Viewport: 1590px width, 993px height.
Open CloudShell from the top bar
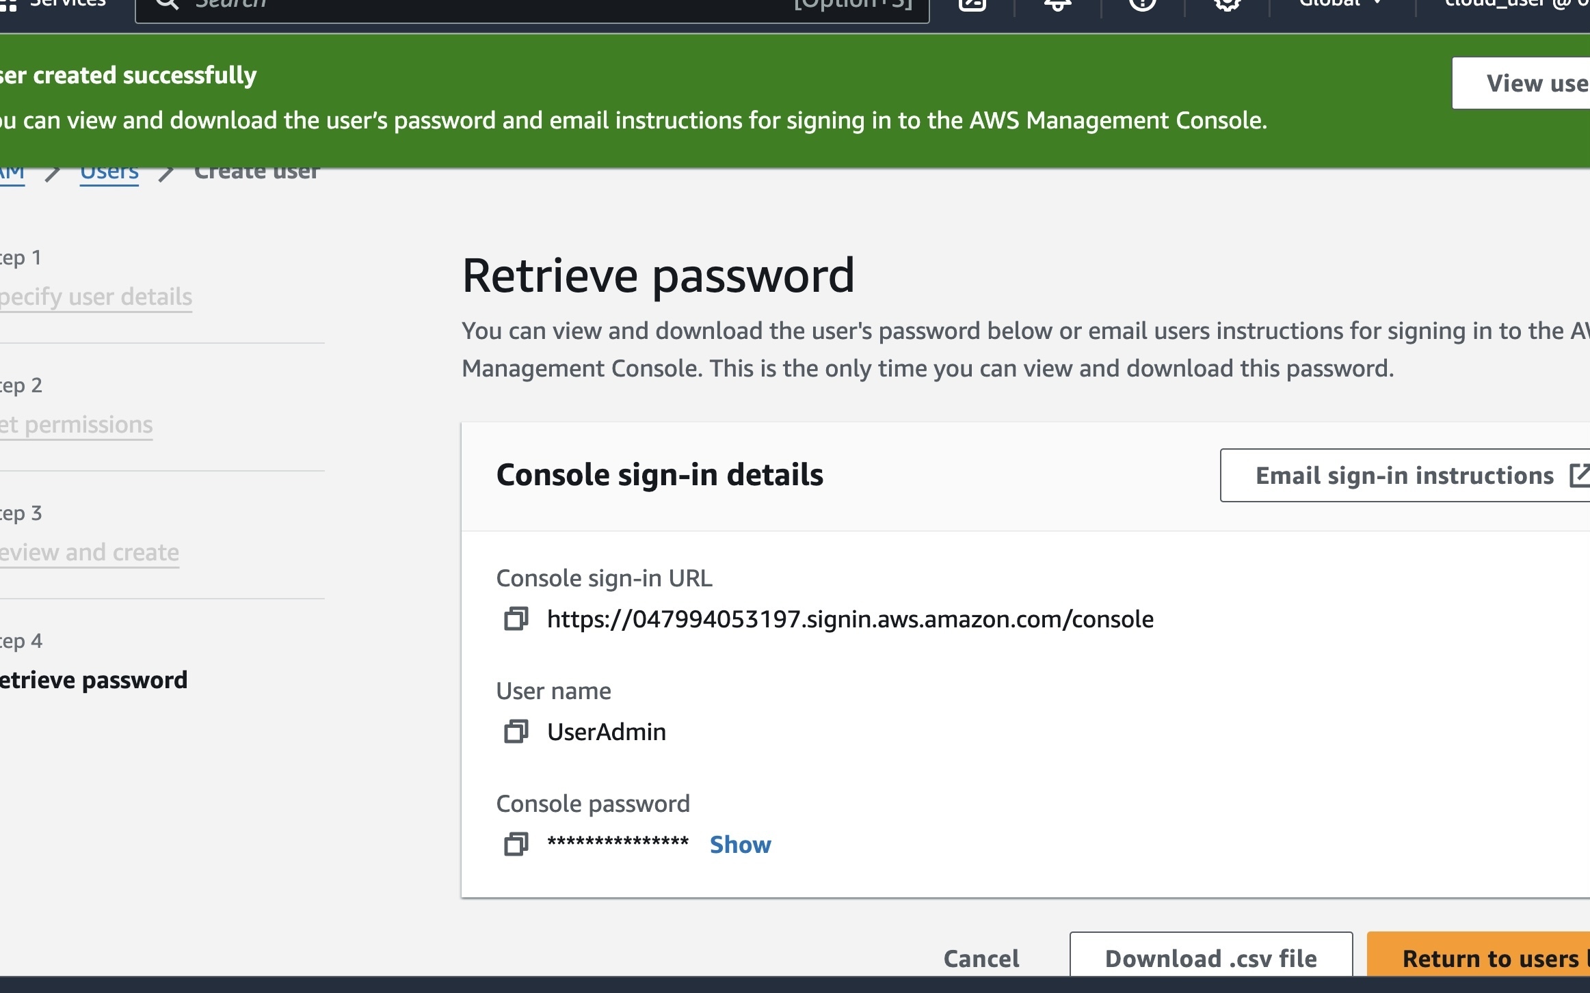[972, 4]
